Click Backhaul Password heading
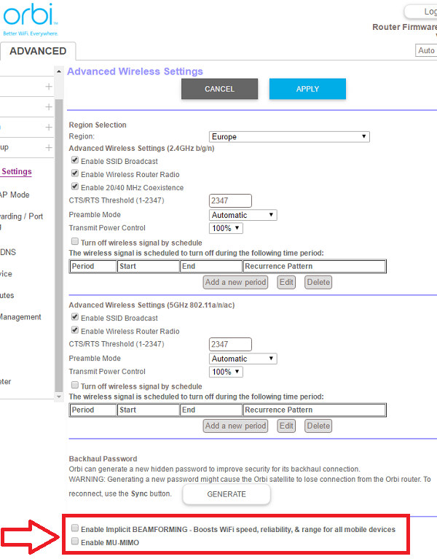 (x=103, y=459)
